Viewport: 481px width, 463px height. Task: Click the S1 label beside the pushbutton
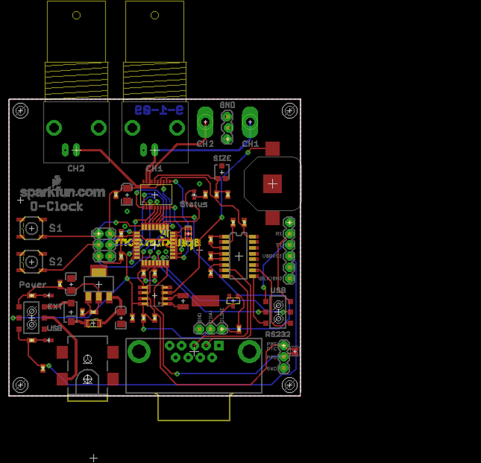(56, 228)
